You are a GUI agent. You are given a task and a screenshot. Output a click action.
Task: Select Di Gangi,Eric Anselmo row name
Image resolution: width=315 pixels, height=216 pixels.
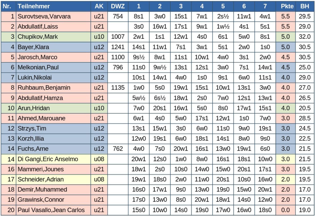(48, 159)
